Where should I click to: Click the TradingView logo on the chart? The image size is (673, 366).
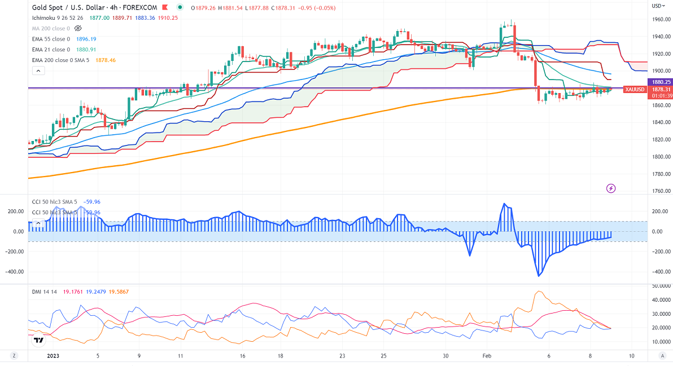point(38,339)
